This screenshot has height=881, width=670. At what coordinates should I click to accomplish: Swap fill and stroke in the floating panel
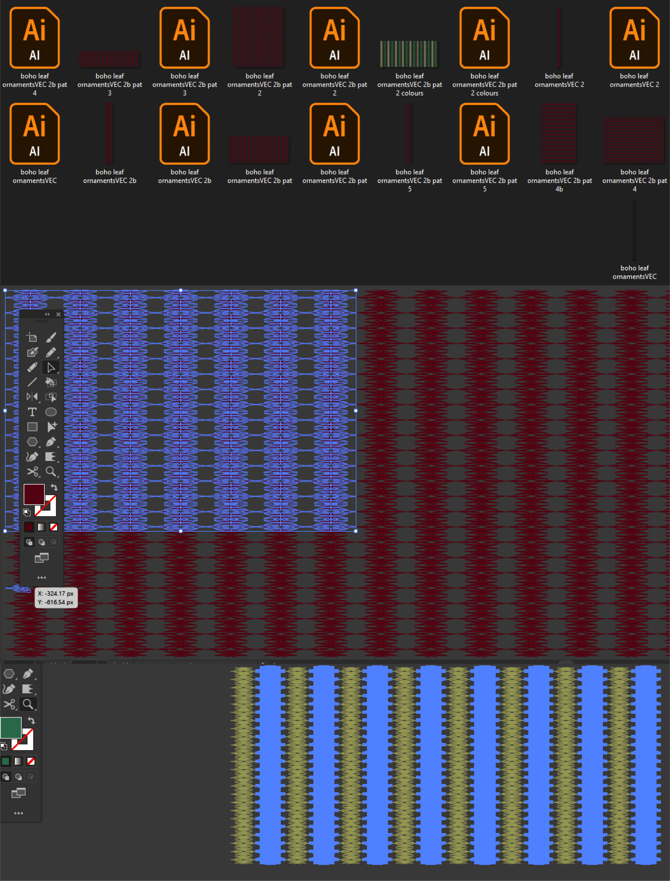54,487
